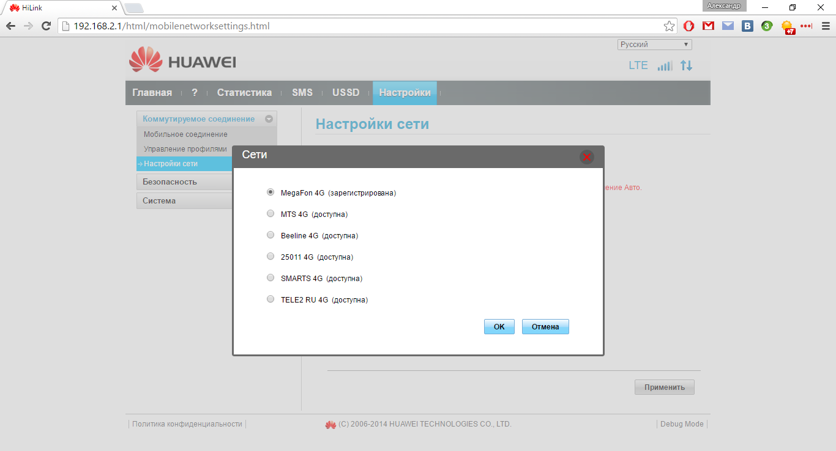Select TELE2 RU 4G radio button
This screenshot has height=451, width=836.
271,299
